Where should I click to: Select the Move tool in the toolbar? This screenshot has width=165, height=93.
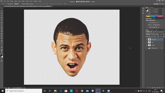point(2,9)
